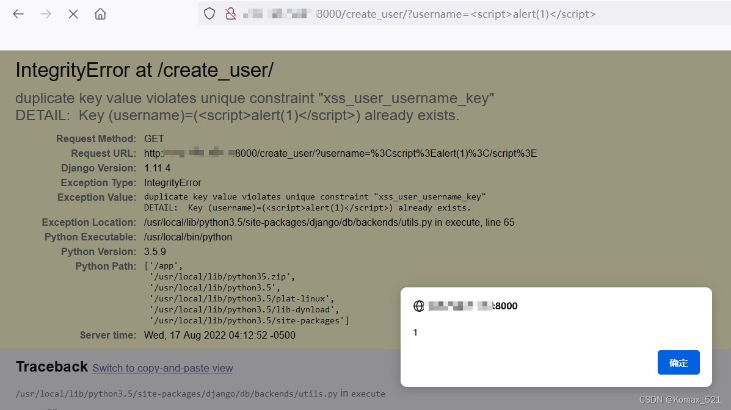Click the Request Method value GET
Screen dimensions: 731x410
pyautogui.click(x=154, y=139)
